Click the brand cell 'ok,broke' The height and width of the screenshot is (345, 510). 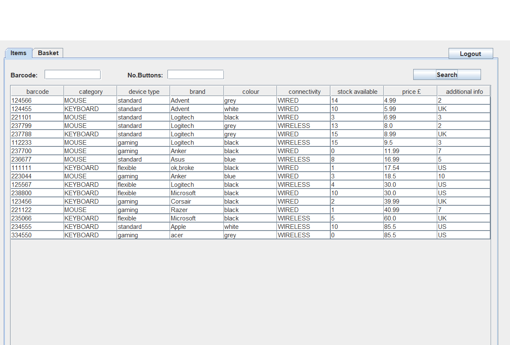coord(197,168)
